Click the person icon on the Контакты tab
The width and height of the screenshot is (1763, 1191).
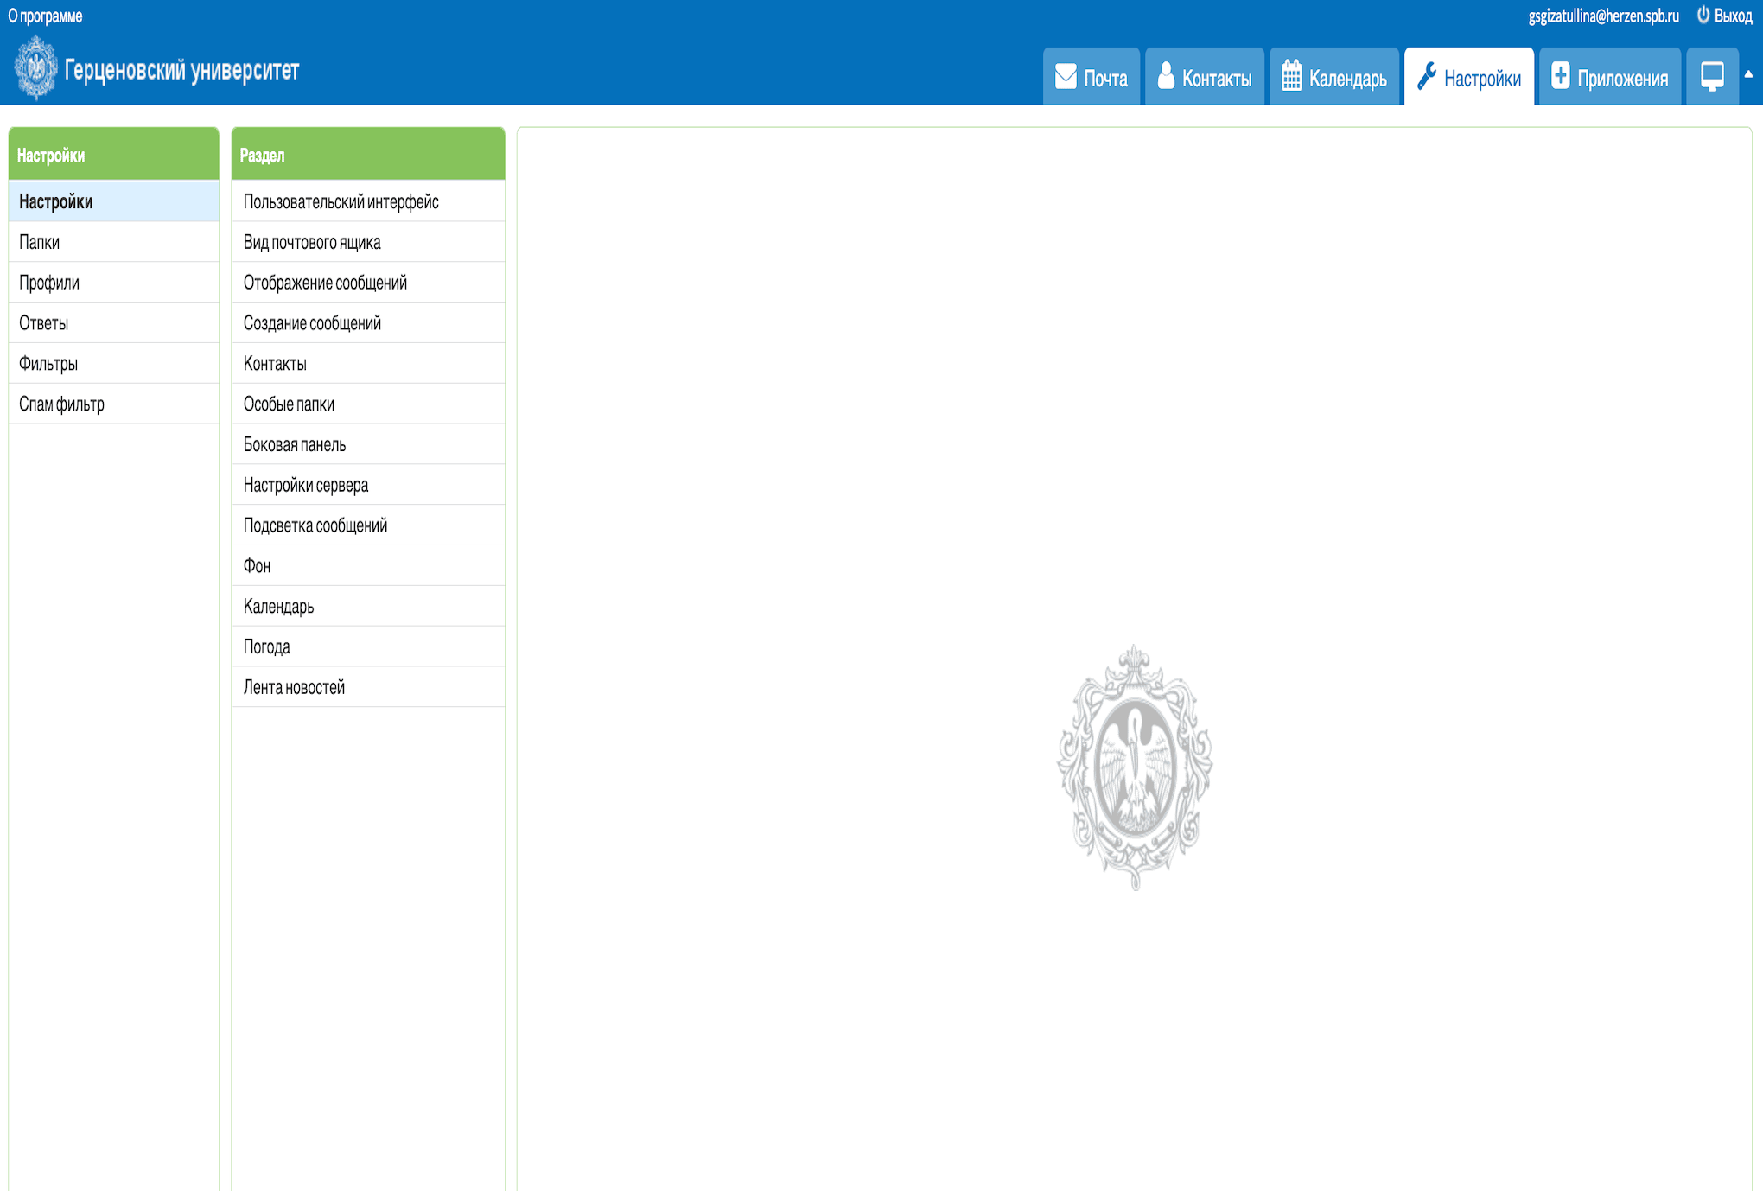coord(1166,77)
